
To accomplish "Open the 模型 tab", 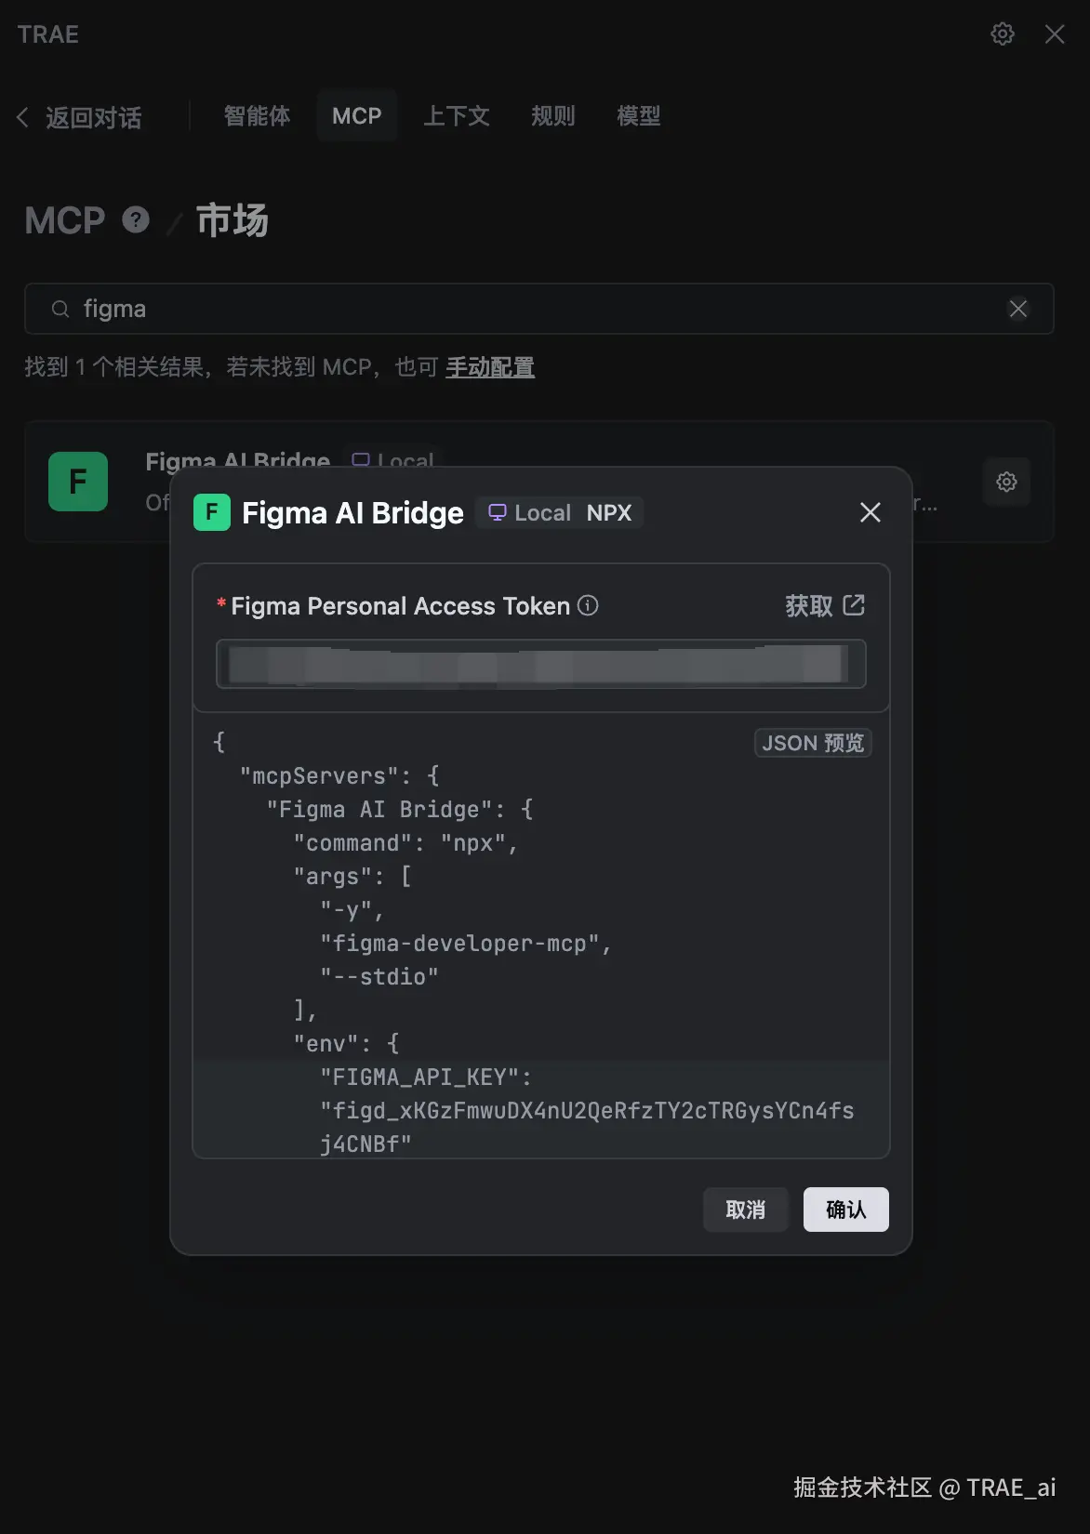I will pyautogui.click(x=639, y=116).
